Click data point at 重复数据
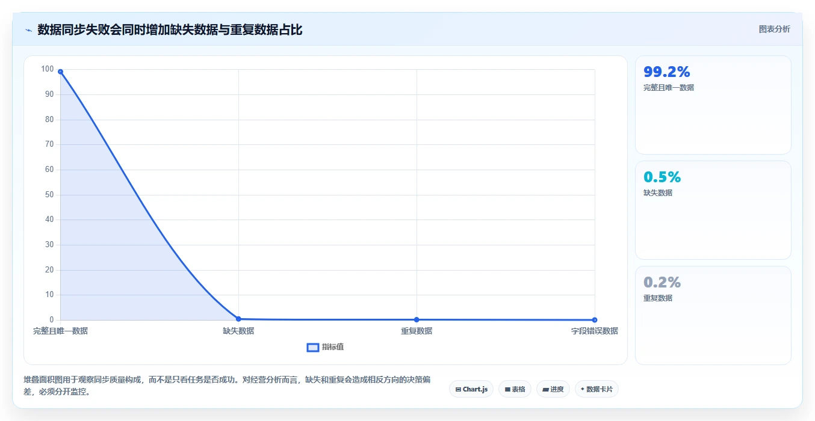Viewport: 815px width, 421px height. point(417,319)
